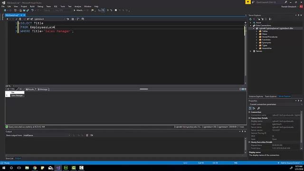Switch to the Team Explorer tab
This screenshot has height=171, width=304.
click(270, 96)
